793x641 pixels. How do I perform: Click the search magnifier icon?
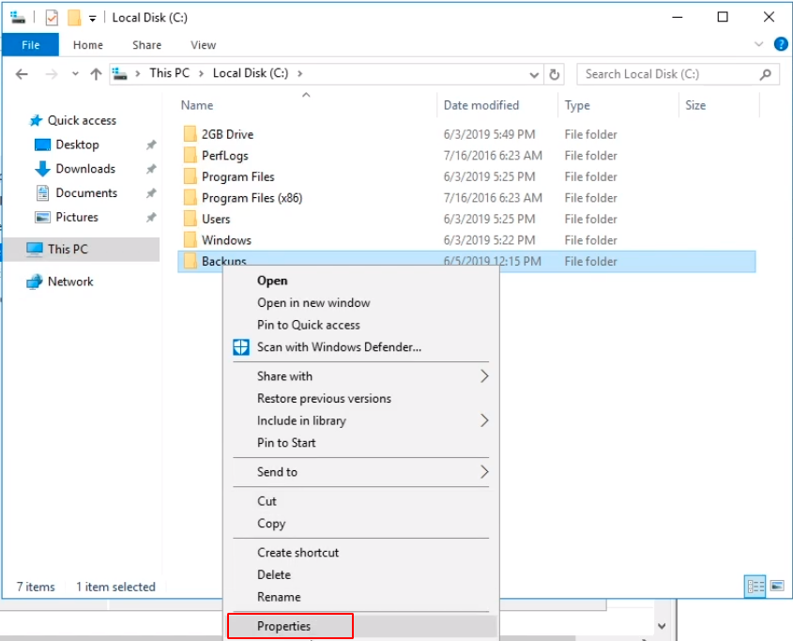(x=766, y=74)
